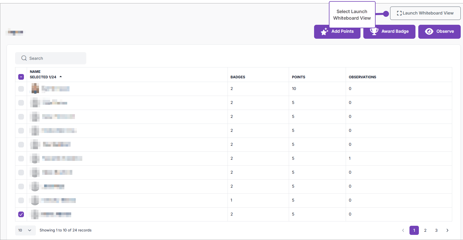Go to previous page with left chevron
The image size is (463, 240).
pyautogui.click(x=403, y=230)
